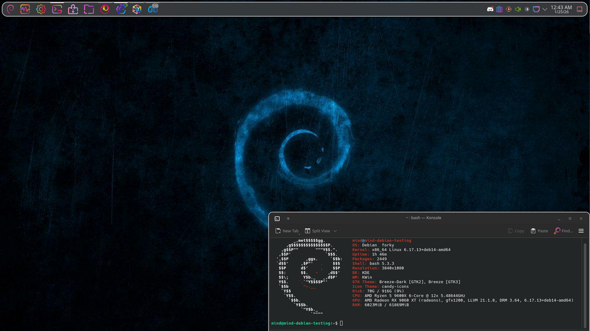Click the 'WM: KWin' line
Screen dimensions: 590x331
tap(362, 277)
